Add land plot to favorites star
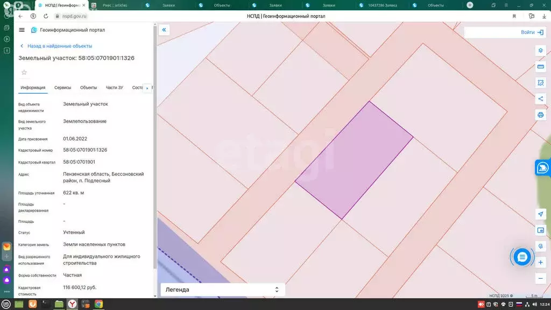 click(24, 73)
